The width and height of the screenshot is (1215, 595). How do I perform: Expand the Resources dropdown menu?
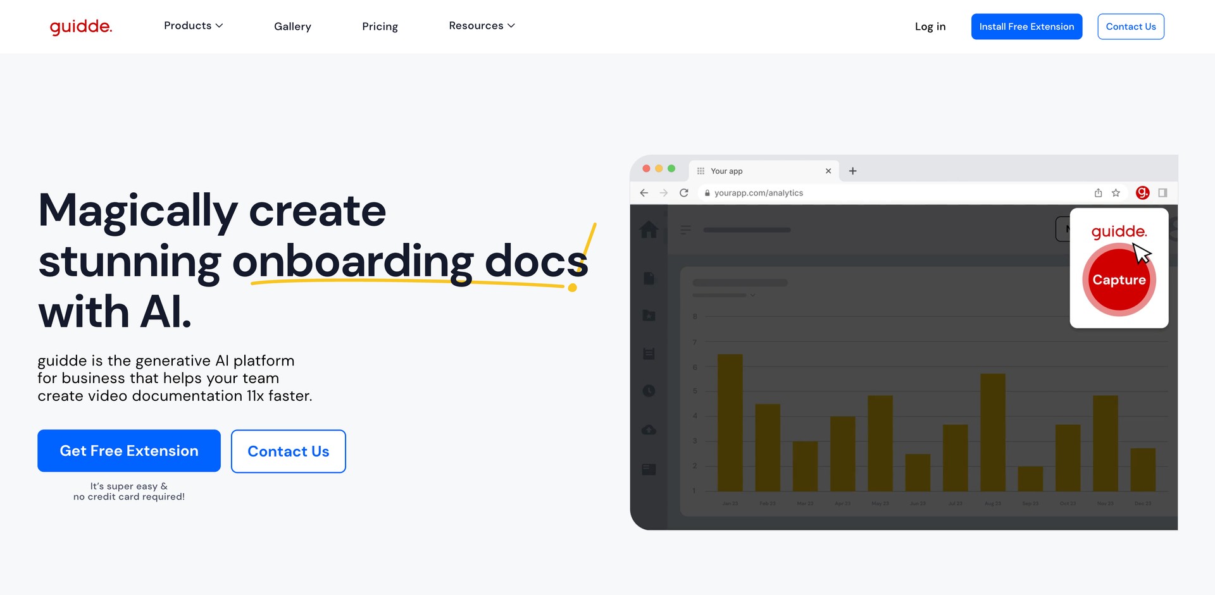pos(482,26)
